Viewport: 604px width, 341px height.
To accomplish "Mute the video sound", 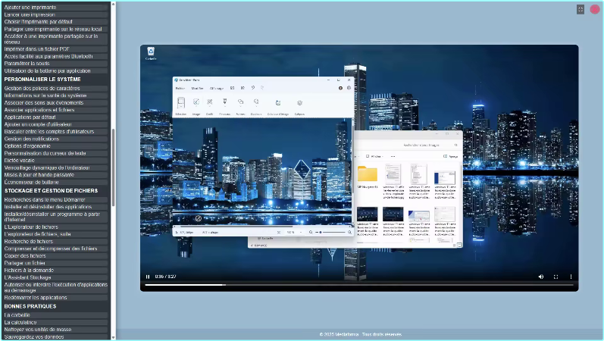I will pyautogui.click(x=541, y=277).
